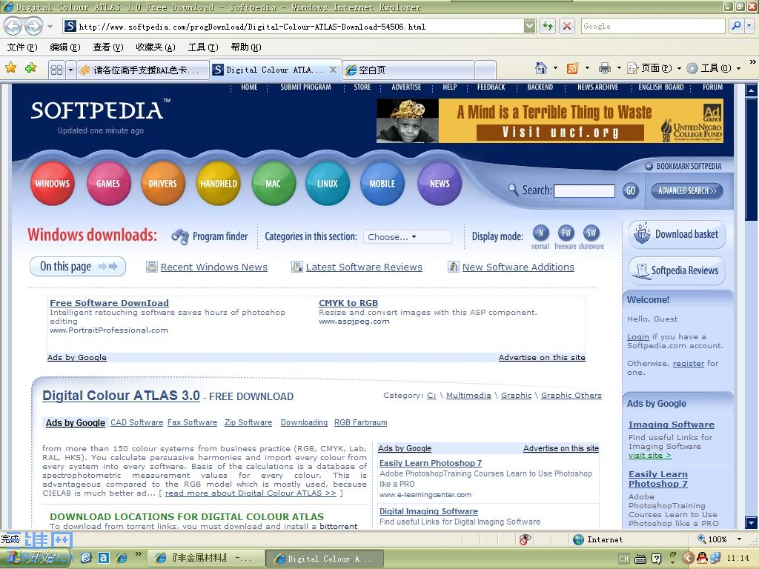
Task: Click the popup blocker status bar icon
Action: (x=526, y=539)
